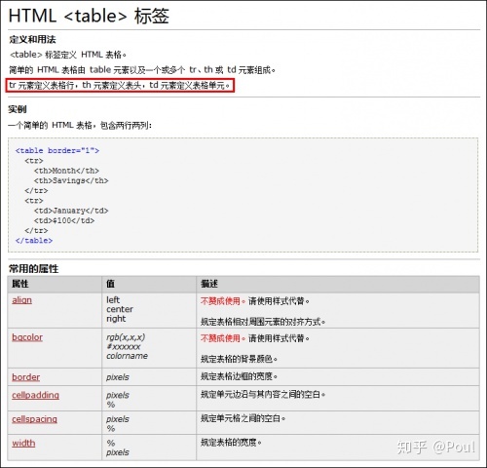Open the cellpadding attribute link
Screen dimensions: 487x468
coord(35,395)
